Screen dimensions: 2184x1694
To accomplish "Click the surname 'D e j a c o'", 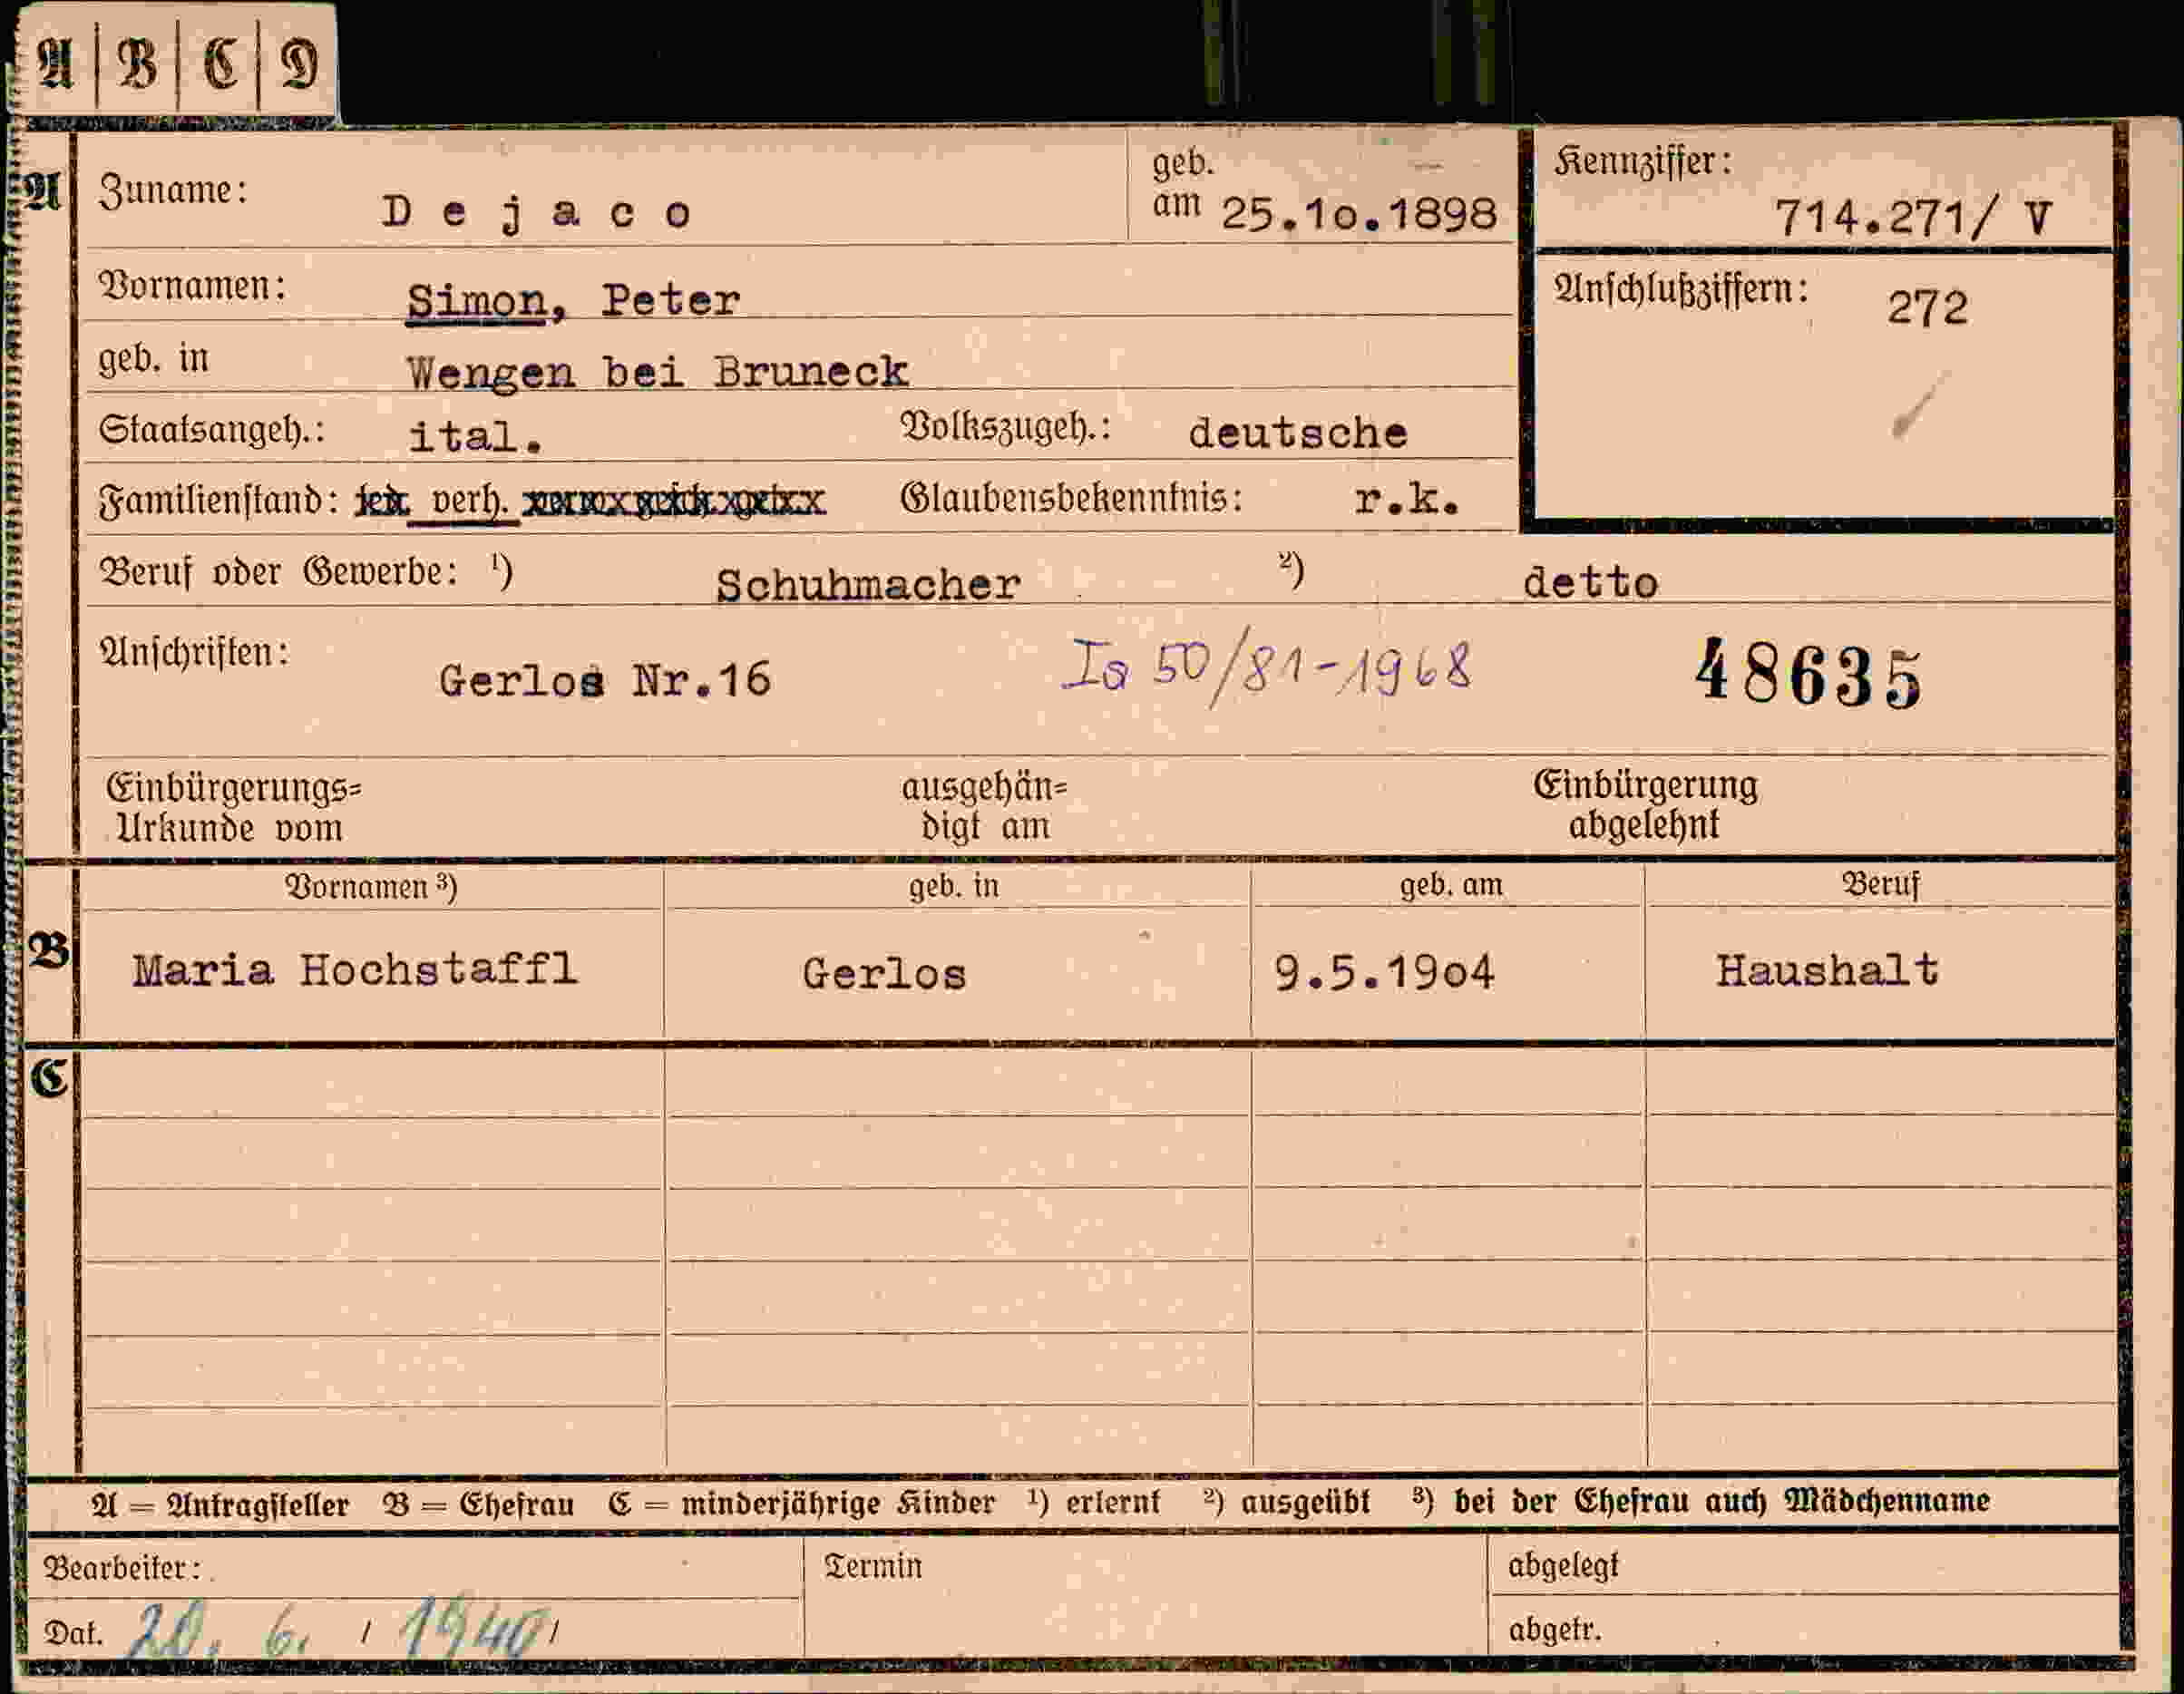I will [x=537, y=214].
